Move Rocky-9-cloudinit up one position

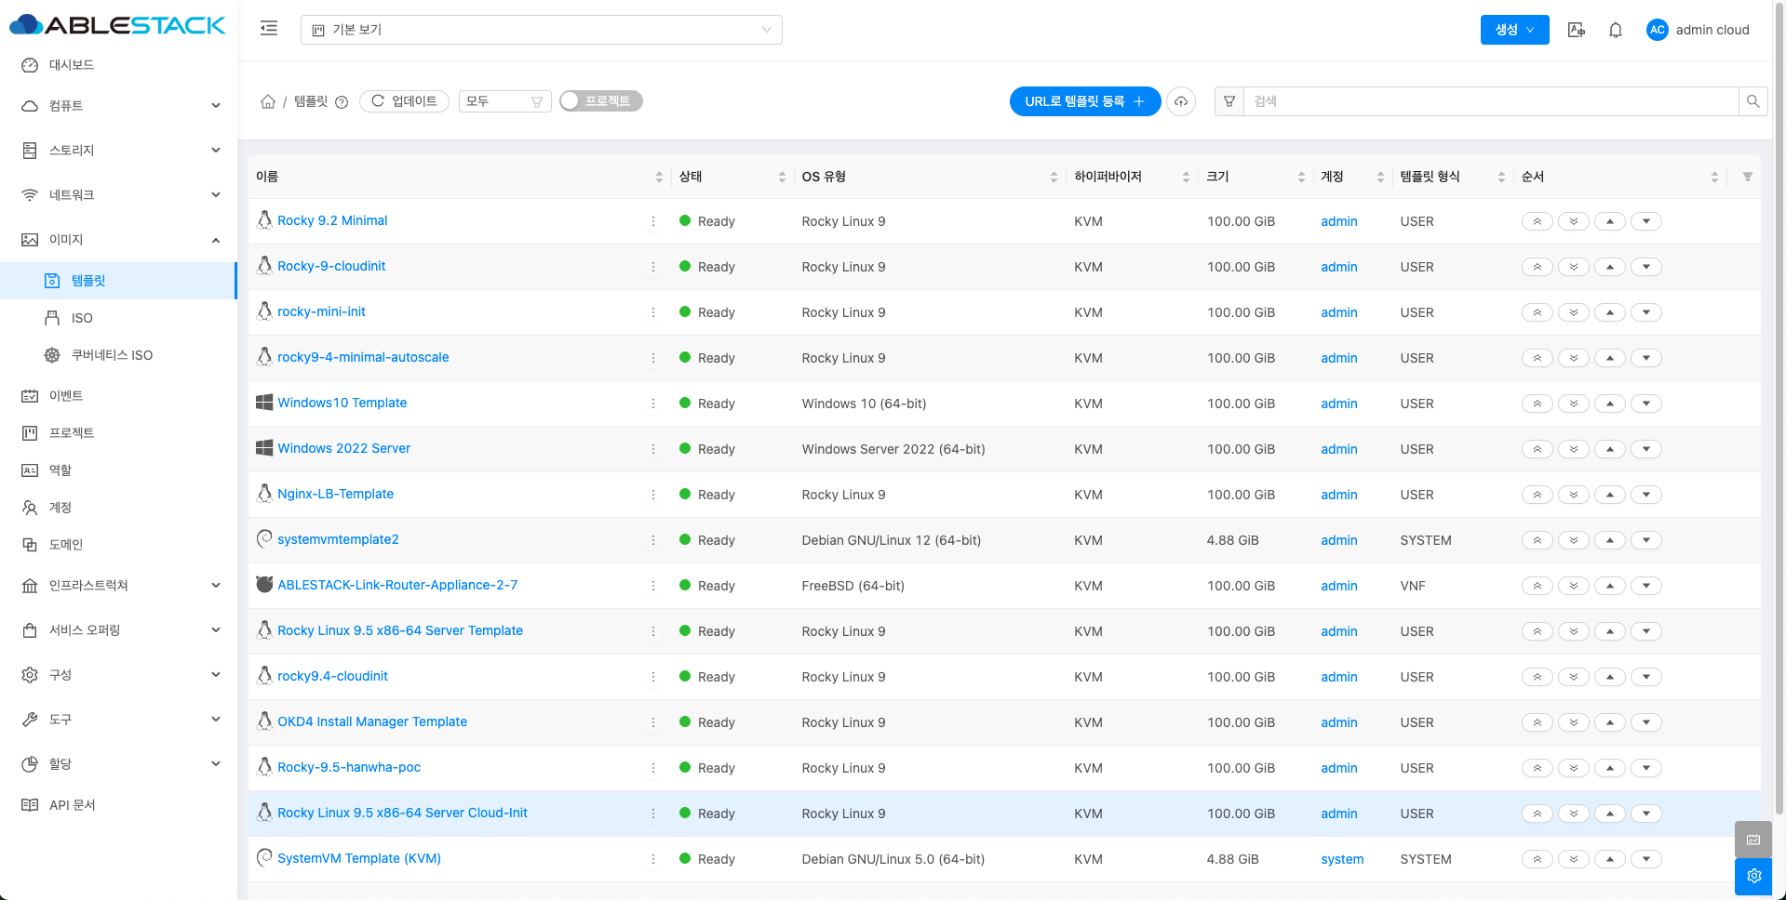[x=1610, y=267]
